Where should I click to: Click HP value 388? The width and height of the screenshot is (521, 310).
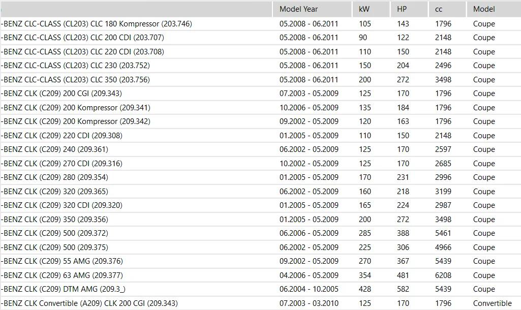pyautogui.click(x=403, y=233)
